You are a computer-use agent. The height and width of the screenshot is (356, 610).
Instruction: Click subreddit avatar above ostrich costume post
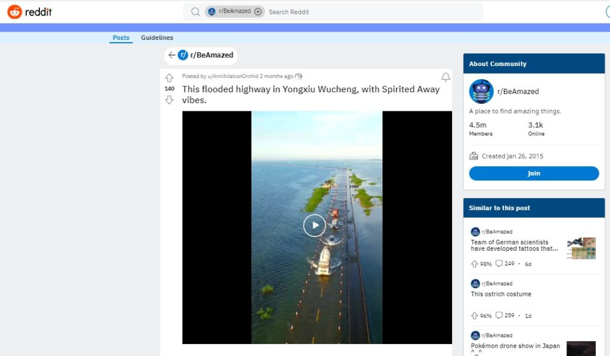[x=475, y=284]
